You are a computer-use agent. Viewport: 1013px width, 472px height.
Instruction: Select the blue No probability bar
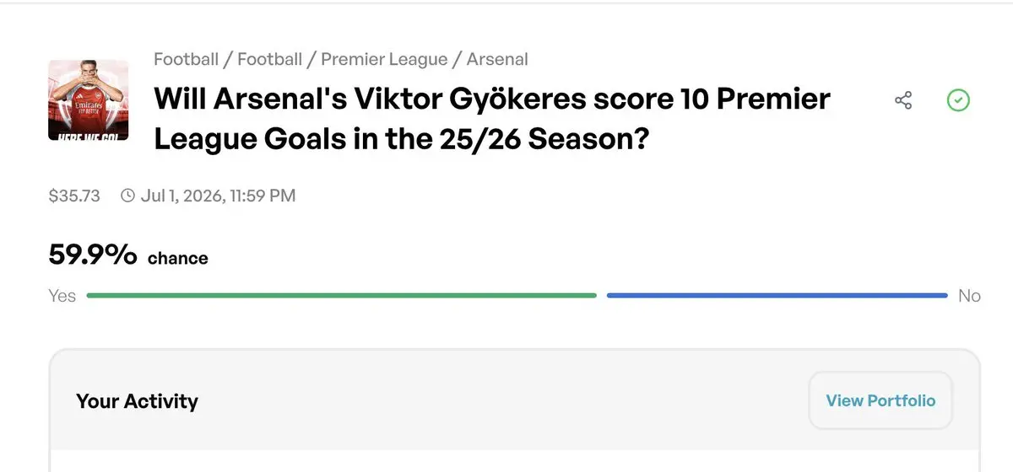[x=777, y=296]
